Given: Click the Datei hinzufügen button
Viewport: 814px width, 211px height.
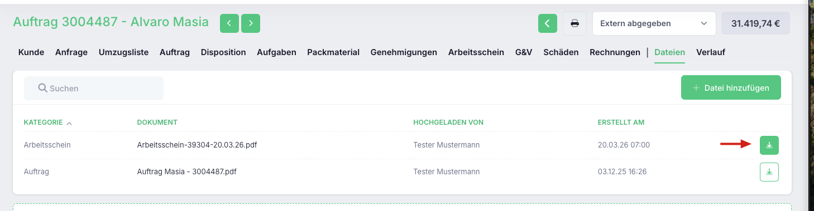Looking at the screenshot, I should pyautogui.click(x=731, y=88).
